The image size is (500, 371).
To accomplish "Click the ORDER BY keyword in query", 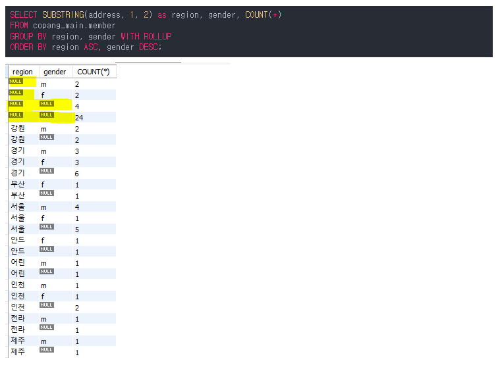I will coord(28,47).
